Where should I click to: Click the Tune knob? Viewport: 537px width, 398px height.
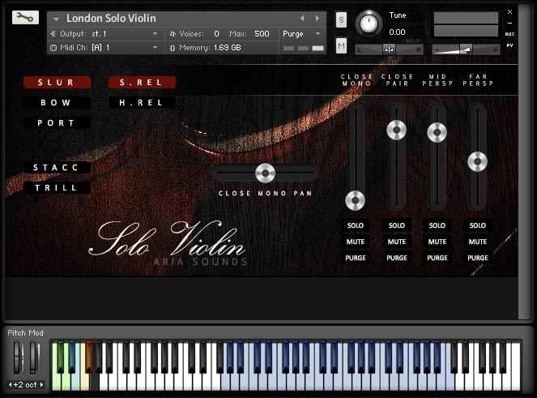[x=369, y=24]
